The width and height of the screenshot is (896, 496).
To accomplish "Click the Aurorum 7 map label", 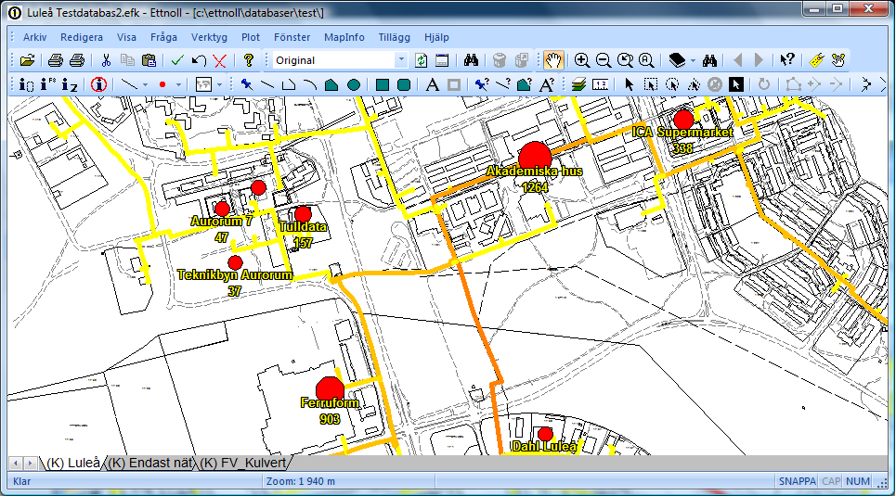I will pos(221,221).
